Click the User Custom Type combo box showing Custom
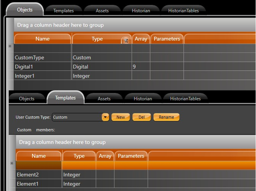This screenshot has width=256, height=191. 76,117
